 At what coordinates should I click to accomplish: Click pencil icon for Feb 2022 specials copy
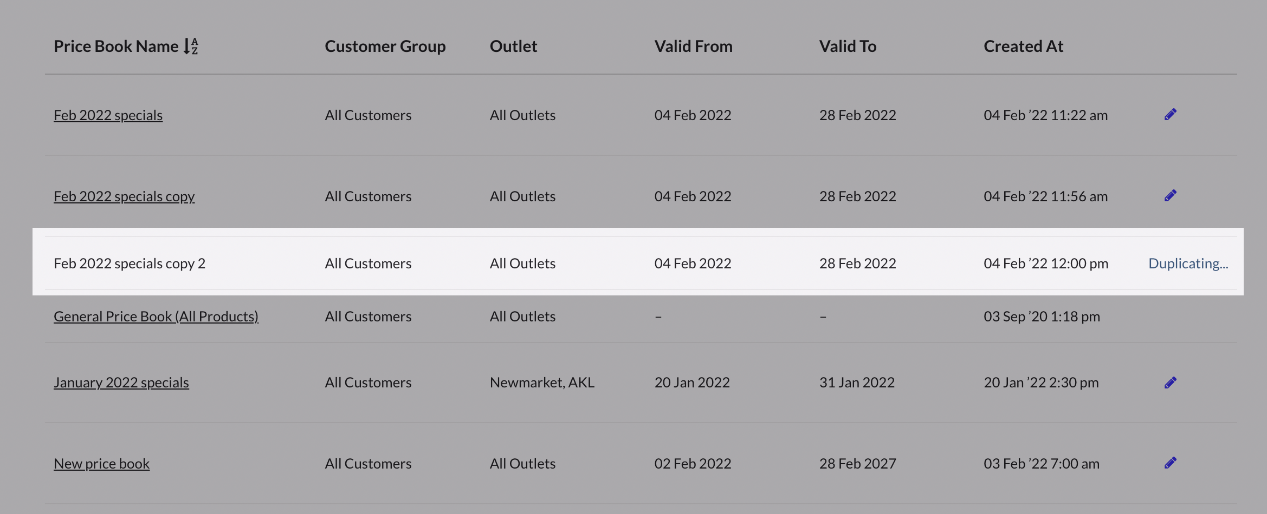(1170, 196)
